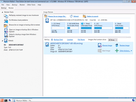The image size is (136, 102).
Task: Click the Fix Windows boot problems icon
Action: pyautogui.click(x=6, y=21)
